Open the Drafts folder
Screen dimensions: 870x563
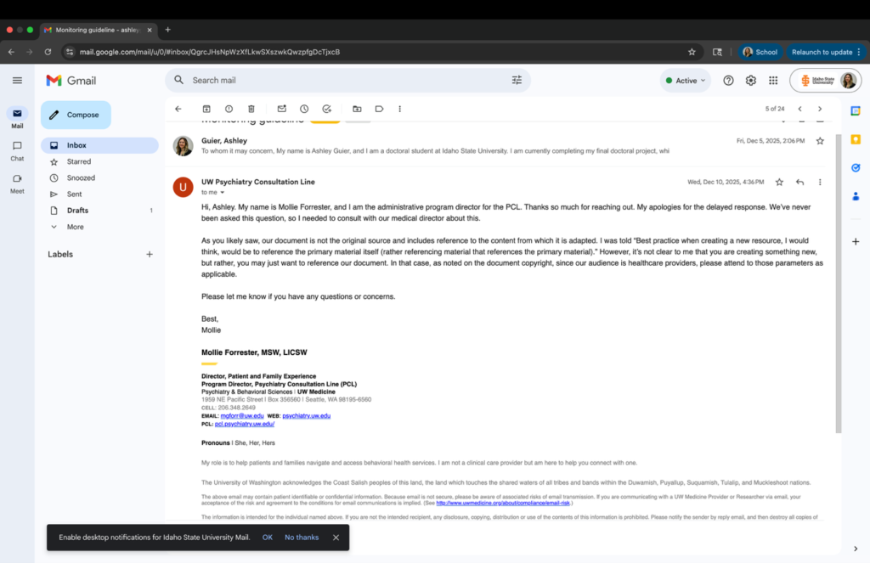tap(77, 211)
